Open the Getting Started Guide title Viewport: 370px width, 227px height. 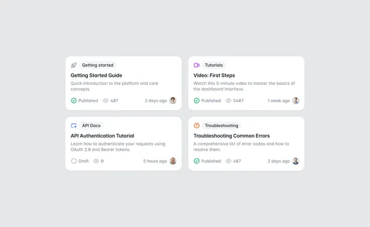[x=97, y=76]
